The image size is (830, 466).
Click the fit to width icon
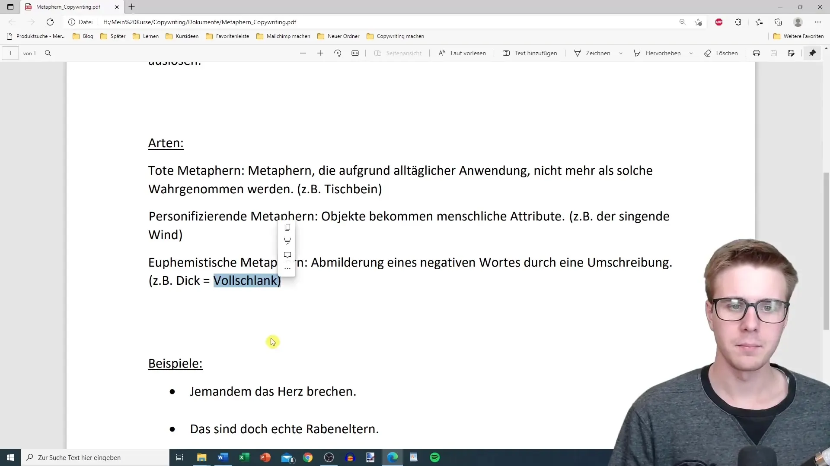pos(355,53)
